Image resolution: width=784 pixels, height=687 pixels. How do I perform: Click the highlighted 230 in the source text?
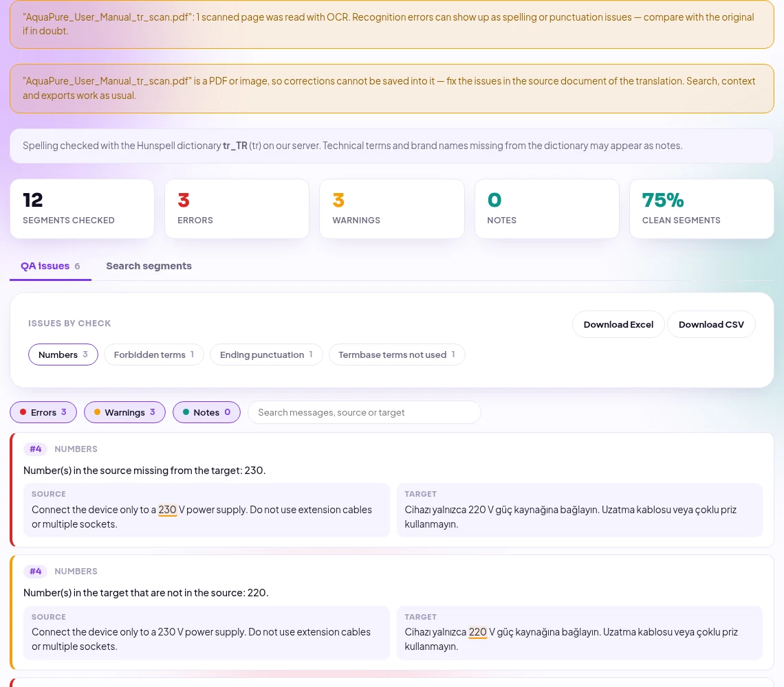(x=168, y=510)
